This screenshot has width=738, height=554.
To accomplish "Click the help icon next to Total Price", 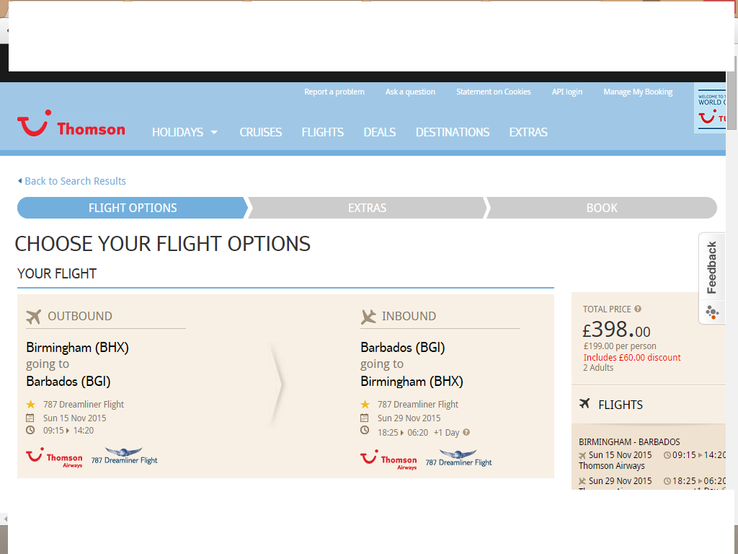I will click(x=638, y=309).
